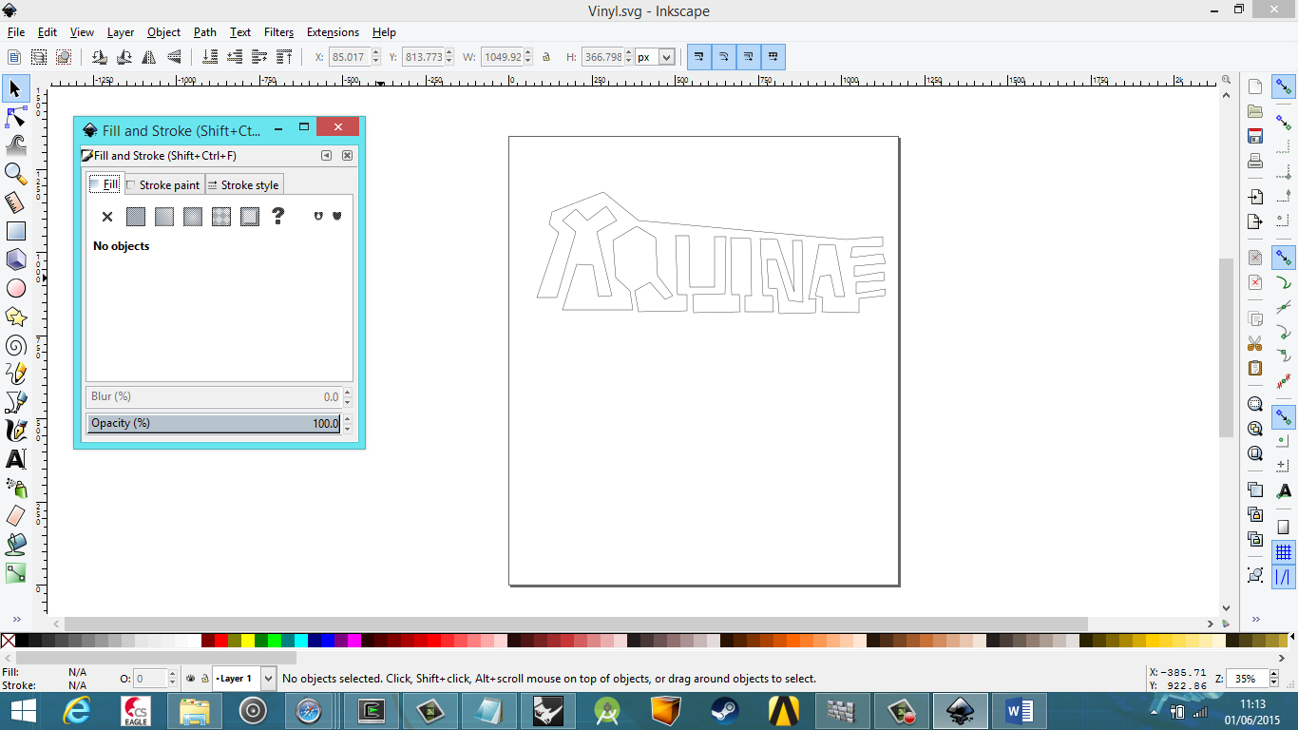
Task: Switch to the Stroke paint tab
Action: (x=163, y=184)
